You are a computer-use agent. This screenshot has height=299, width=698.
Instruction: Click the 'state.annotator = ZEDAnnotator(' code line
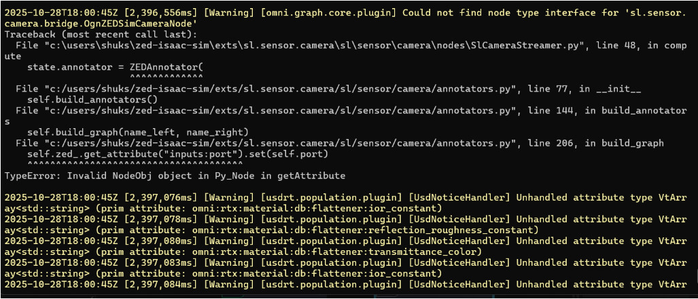click(x=115, y=68)
